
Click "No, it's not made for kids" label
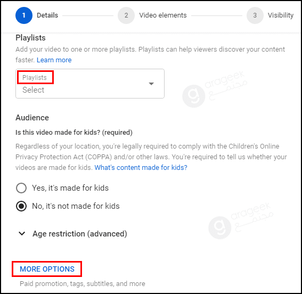tap(76, 206)
